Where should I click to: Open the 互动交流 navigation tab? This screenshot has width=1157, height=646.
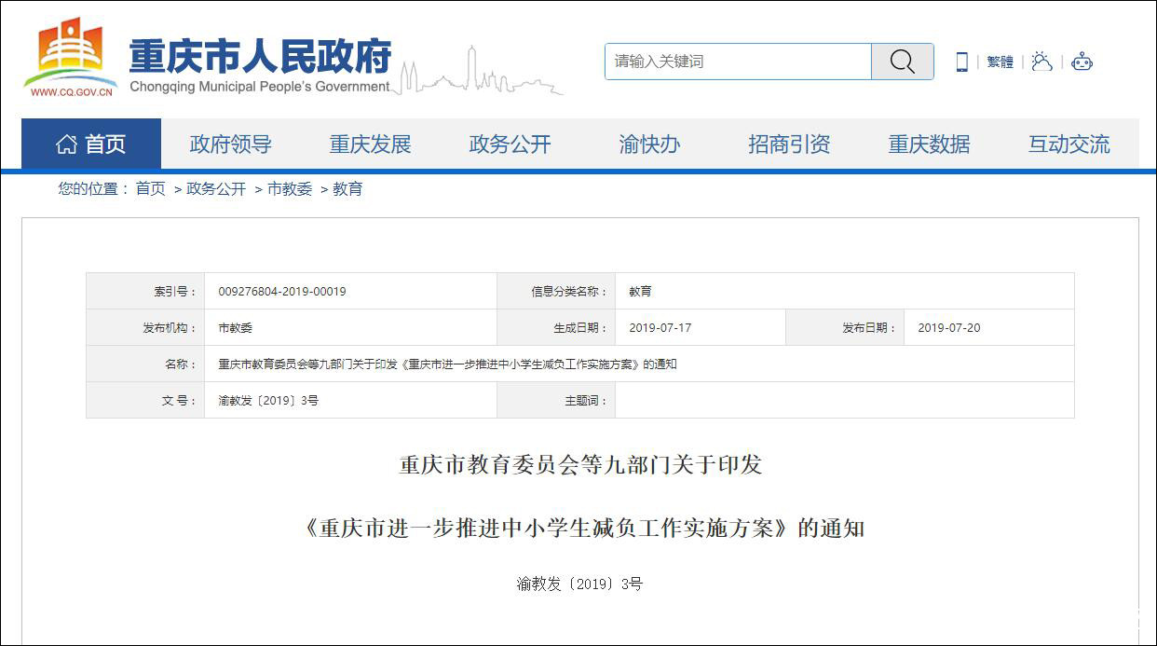tap(1069, 144)
